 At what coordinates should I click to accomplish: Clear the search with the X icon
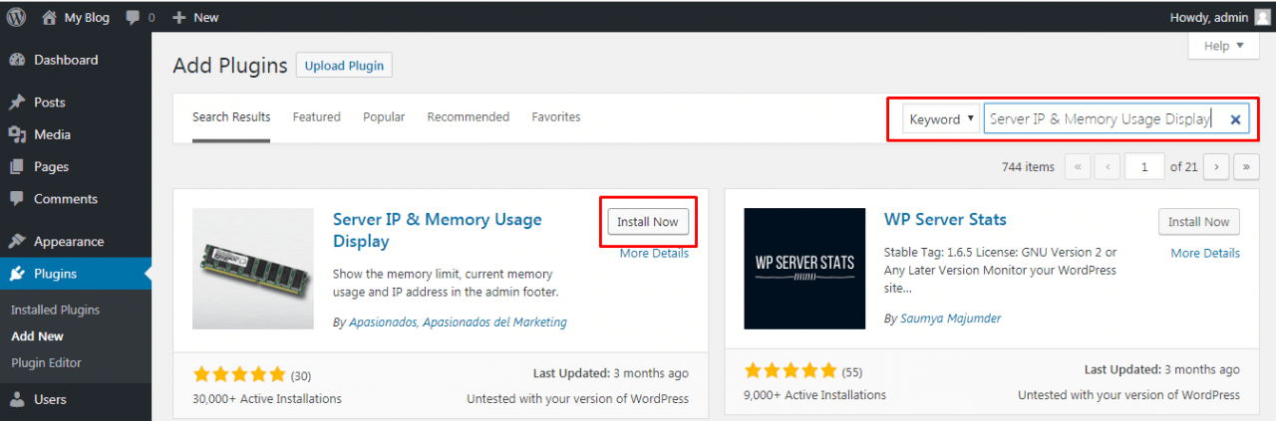[1235, 119]
